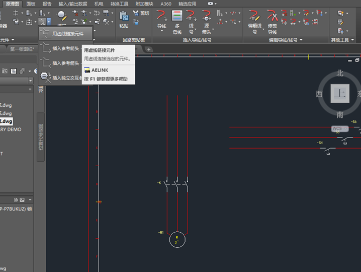Click the edit component pencil-magnifier icon
Screen dimensions: 361x272
click(61, 16)
